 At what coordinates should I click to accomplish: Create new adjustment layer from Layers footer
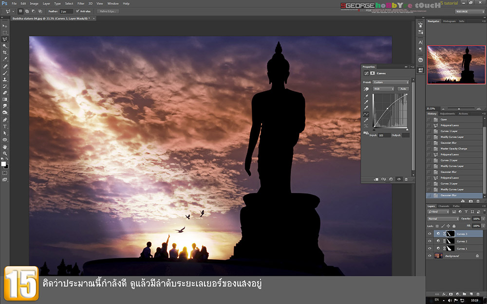click(457, 294)
